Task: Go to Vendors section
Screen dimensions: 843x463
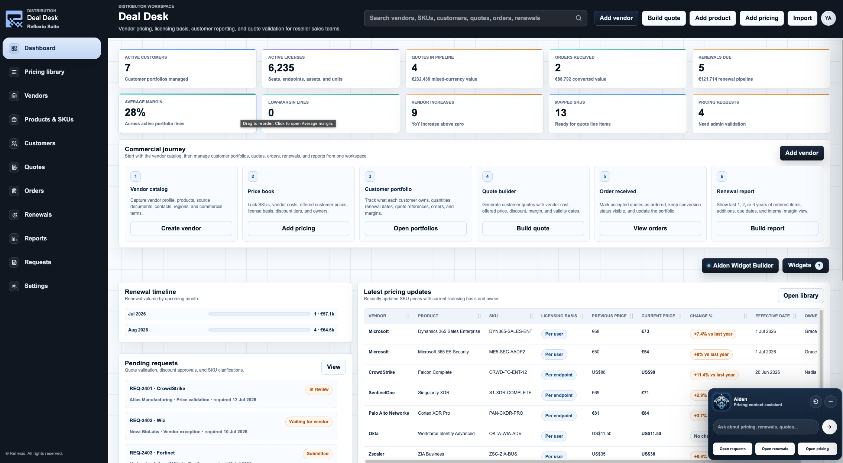Action: (52, 96)
